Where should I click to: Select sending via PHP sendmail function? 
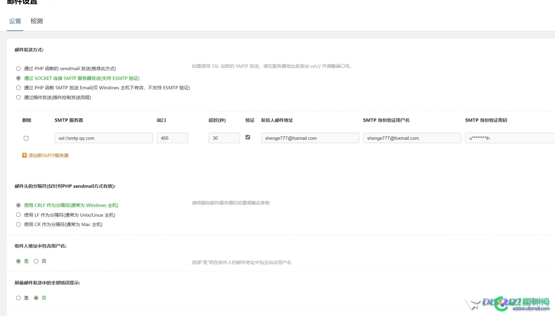pos(18,68)
